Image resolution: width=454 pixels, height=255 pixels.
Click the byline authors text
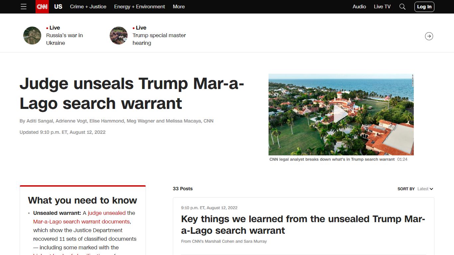[116, 121]
